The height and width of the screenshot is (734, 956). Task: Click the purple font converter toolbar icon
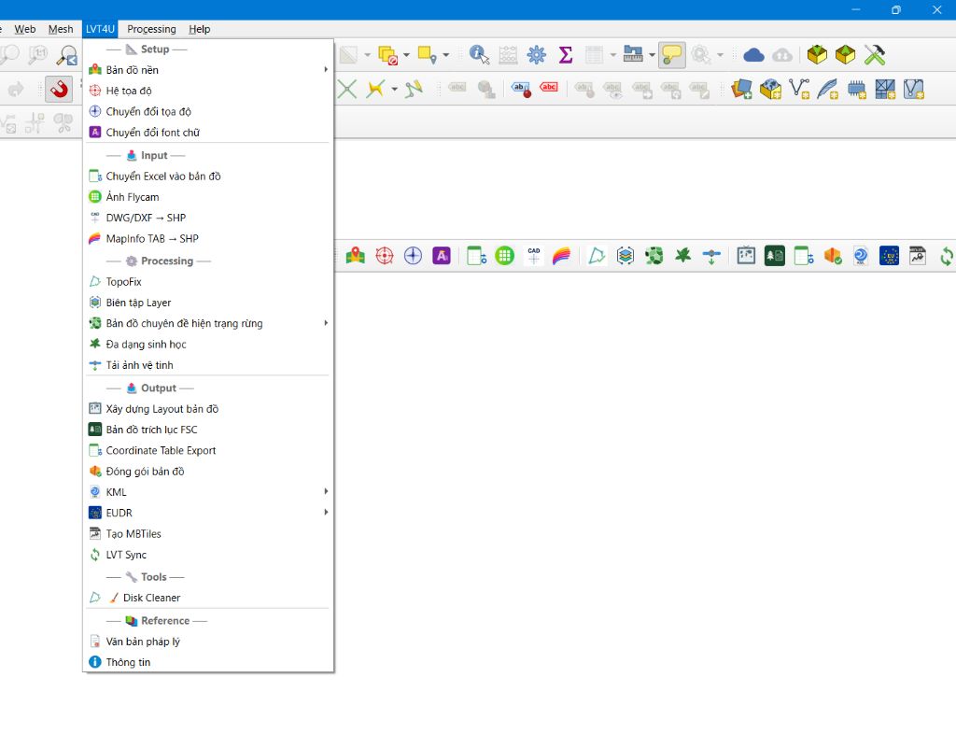442,256
